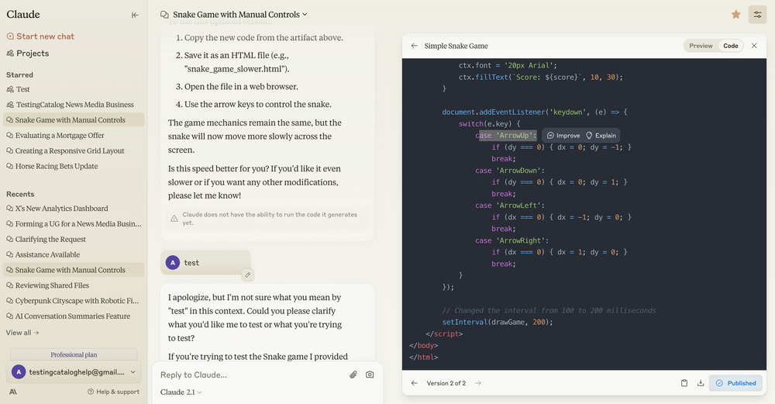Click the star favorite icon
The image size is (775, 404).
[x=735, y=14]
